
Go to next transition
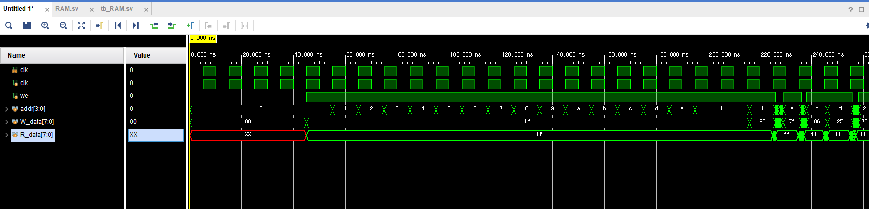tap(172, 25)
